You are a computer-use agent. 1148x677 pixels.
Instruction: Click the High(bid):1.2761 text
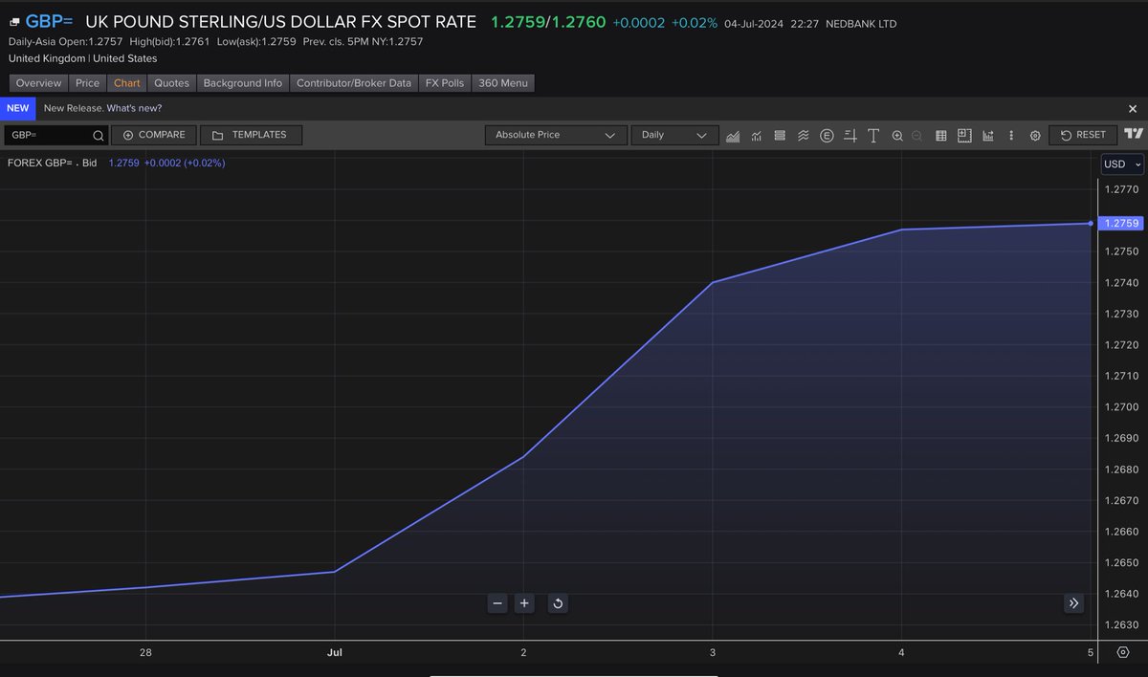(169, 42)
